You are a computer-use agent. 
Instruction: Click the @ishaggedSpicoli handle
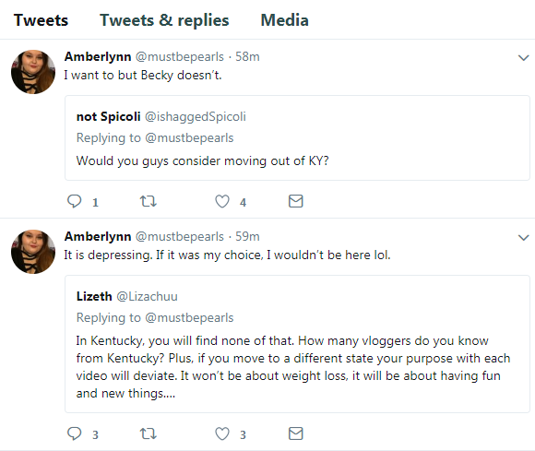196,117
